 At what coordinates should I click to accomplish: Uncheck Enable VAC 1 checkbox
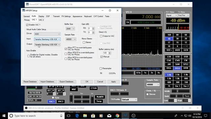tap(27, 25)
